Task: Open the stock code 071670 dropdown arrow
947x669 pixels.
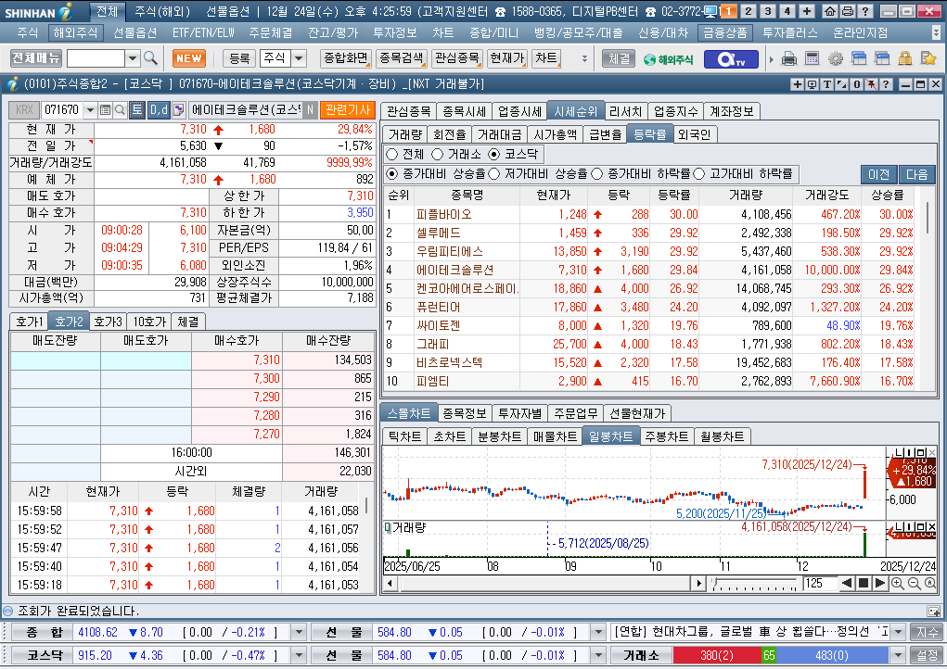Action: click(x=90, y=109)
